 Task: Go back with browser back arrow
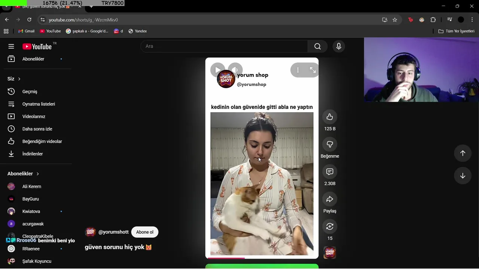(7, 20)
